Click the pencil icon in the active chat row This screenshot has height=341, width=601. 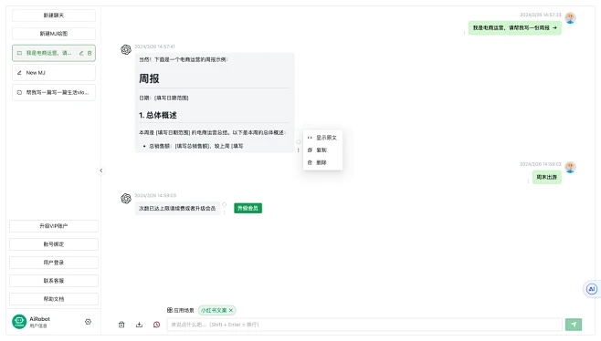point(81,53)
